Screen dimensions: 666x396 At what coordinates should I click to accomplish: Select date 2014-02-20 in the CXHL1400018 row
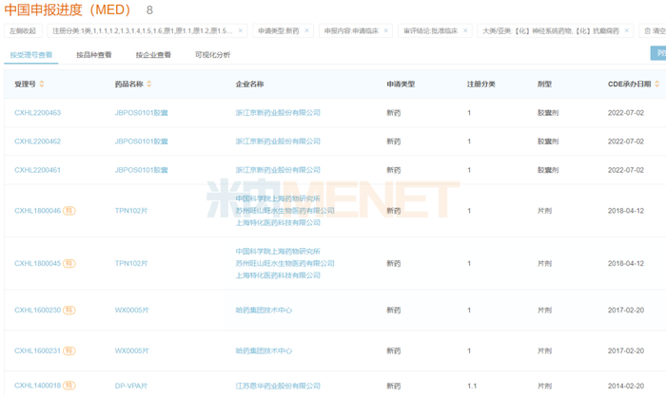click(x=626, y=386)
